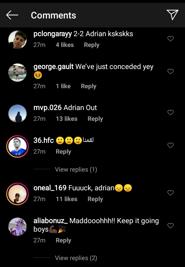Reply to oneal_169's comment
Screen dimensions: 185x267
point(95,199)
